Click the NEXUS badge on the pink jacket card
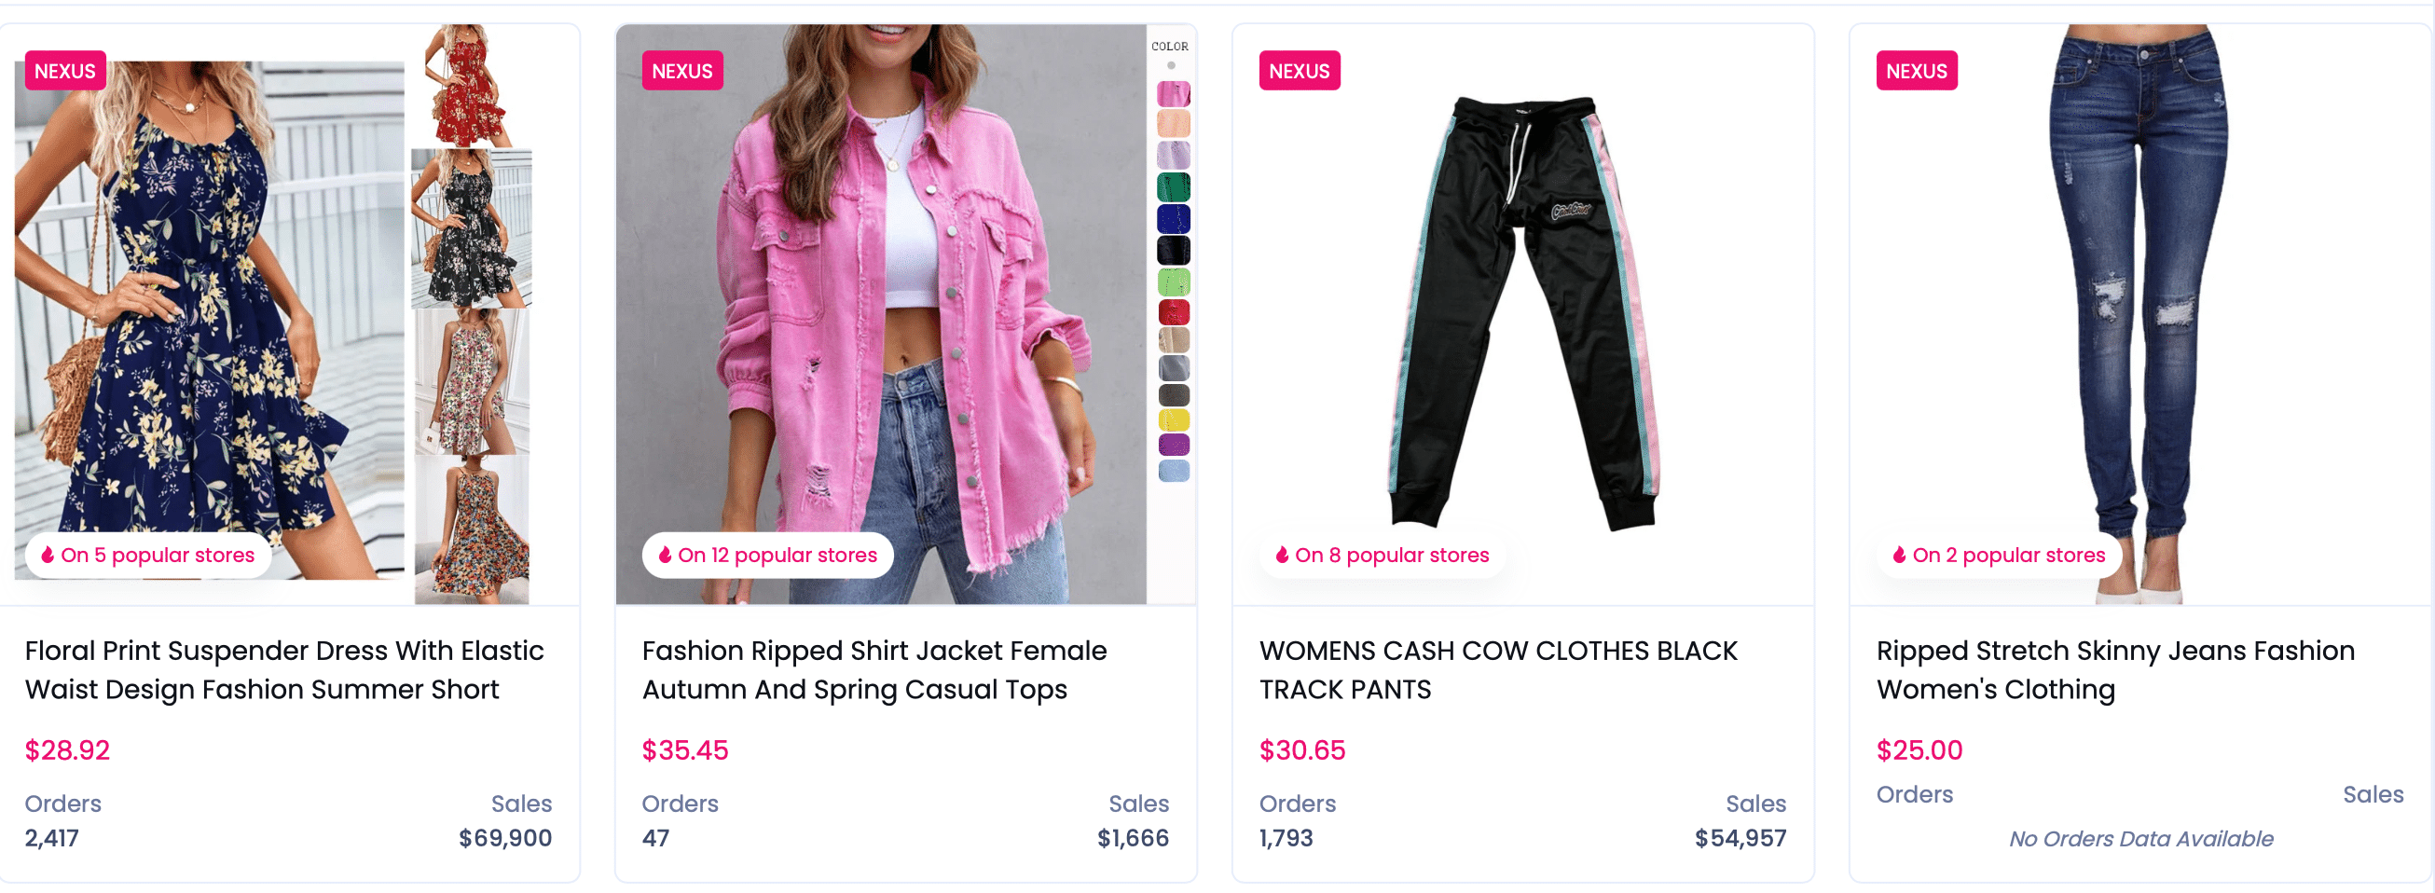The width and height of the screenshot is (2435, 893). pyautogui.click(x=682, y=70)
